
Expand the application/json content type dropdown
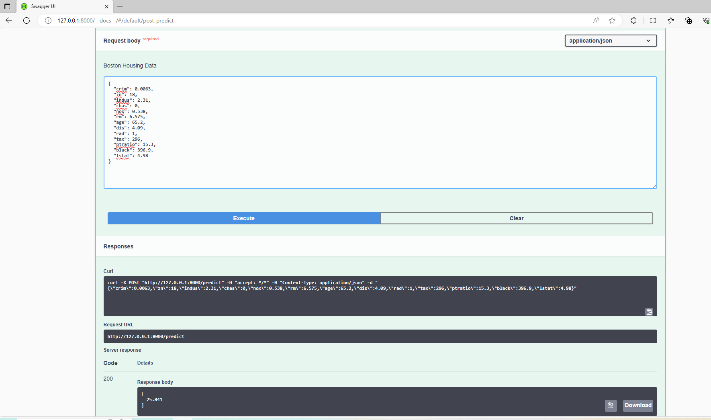611,41
